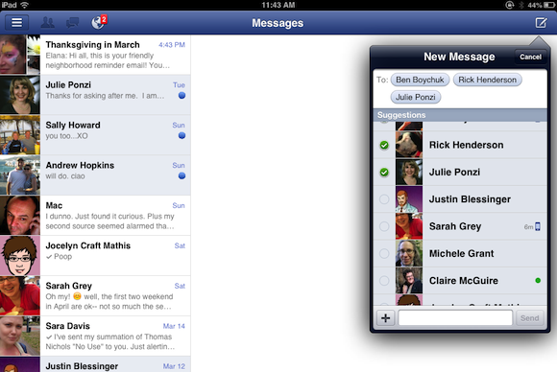Open the Thanksgiving in March conversation
557x372 pixels.
coord(95,55)
